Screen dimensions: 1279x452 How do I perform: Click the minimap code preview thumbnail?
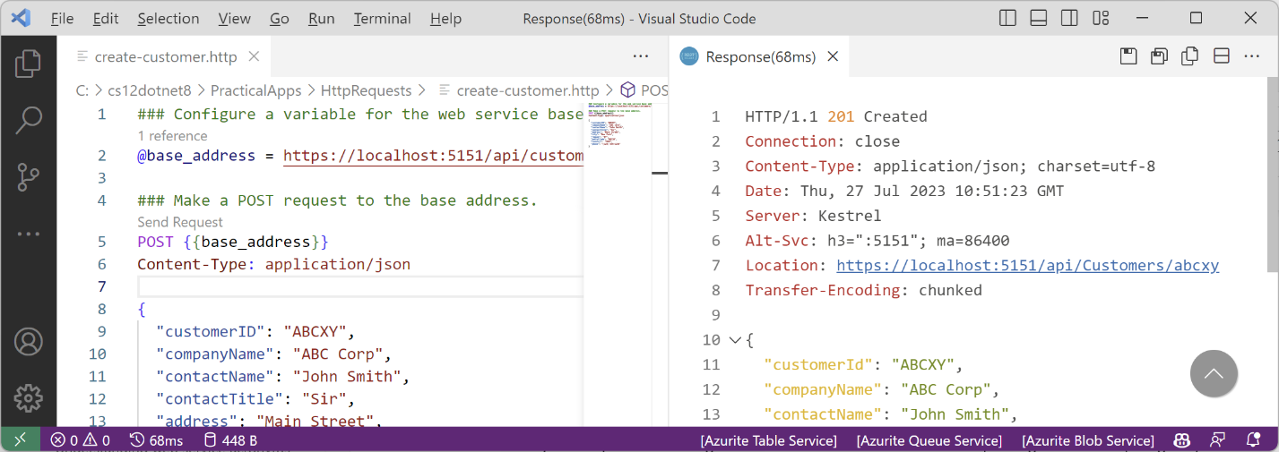pos(618,126)
